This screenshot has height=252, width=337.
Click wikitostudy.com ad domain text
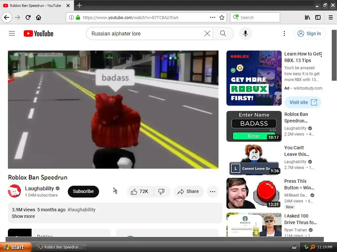(308, 88)
